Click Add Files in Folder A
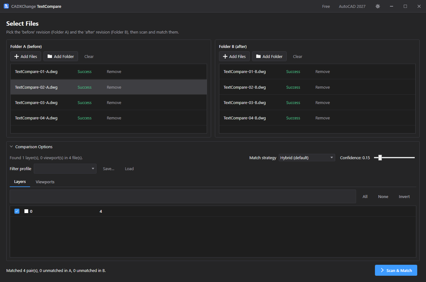 pyautogui.click(x=26, y=56)
